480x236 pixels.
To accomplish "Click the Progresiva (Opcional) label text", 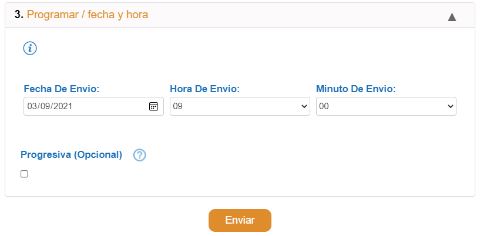I will point(71,155).
